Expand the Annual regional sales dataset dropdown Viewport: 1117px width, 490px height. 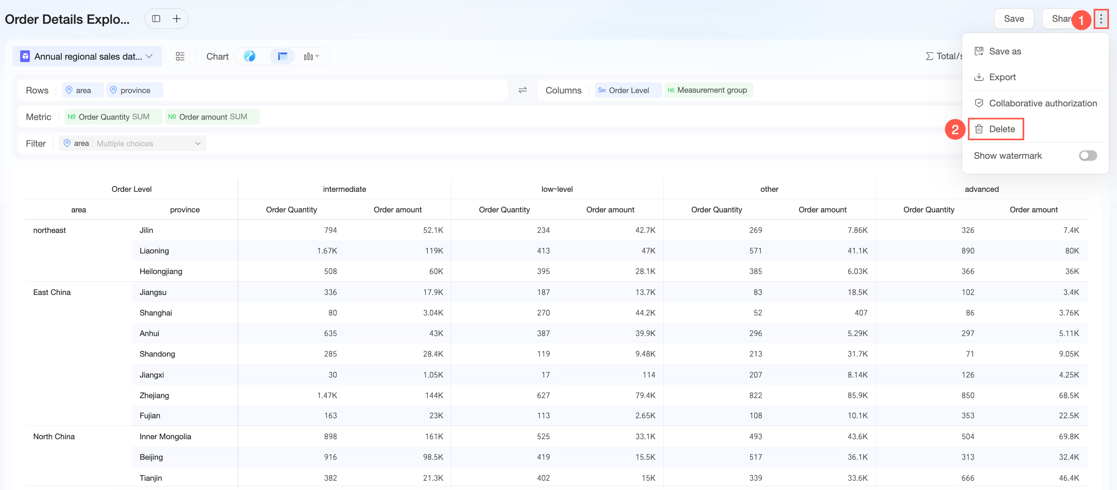[x=87, y=56]
